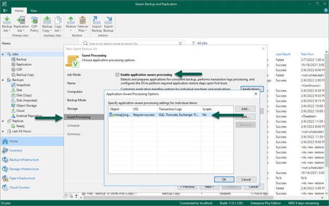329x206 pixels.
Task: Clear the search field with X
Action: 180,43
